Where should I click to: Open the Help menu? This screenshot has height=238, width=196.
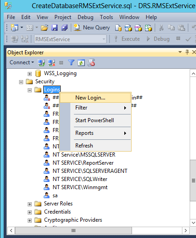point(151,17)
